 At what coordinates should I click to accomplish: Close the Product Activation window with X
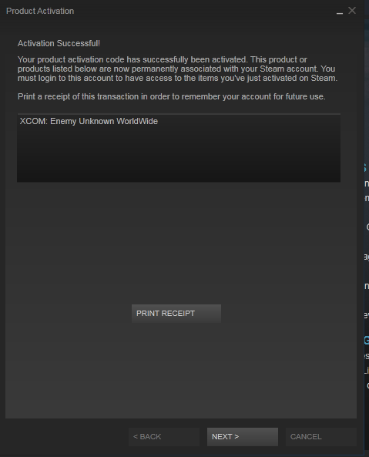352,11
